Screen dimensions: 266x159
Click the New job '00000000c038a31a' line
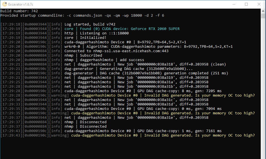(104, 82)
